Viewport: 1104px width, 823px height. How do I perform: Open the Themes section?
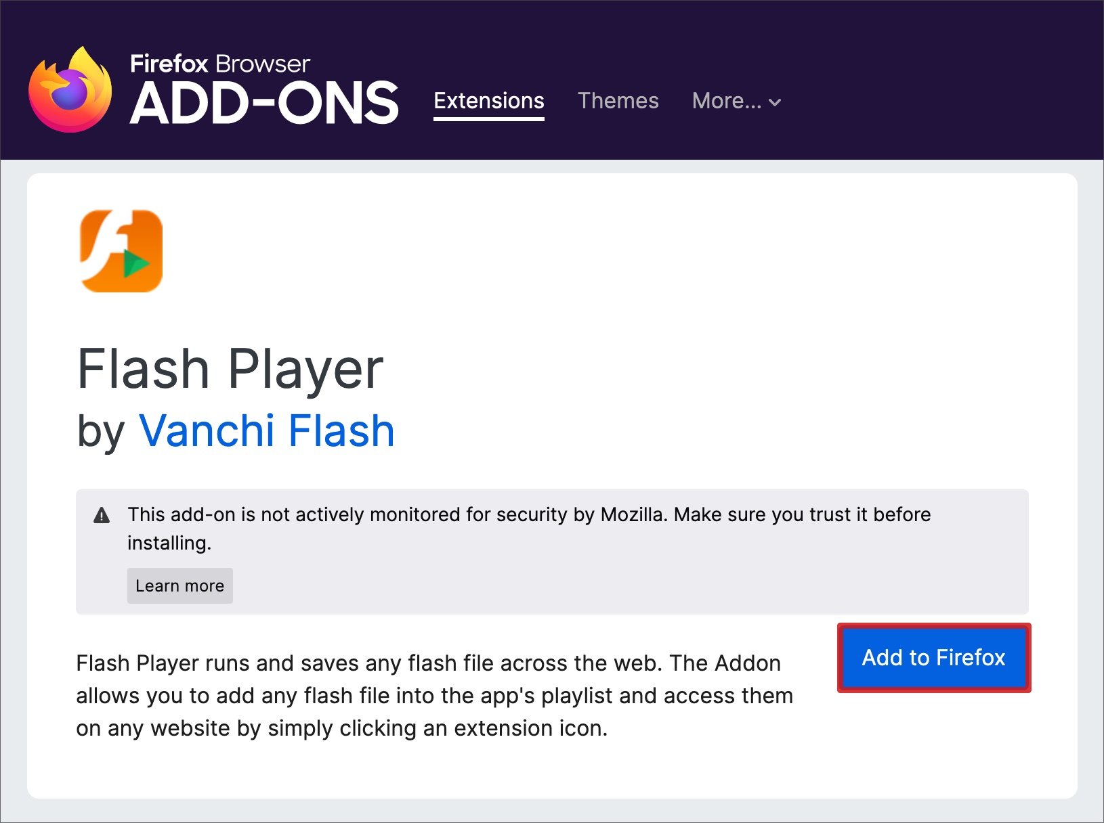[618, 102]
